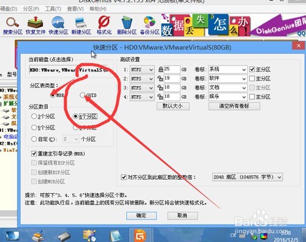Confirm with the OK (确定) button
Screen dimensions: 306x242
[141, 216]
